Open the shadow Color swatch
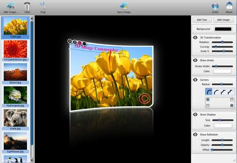This screenshot has width=237, height=163. [x=223, y=126]
